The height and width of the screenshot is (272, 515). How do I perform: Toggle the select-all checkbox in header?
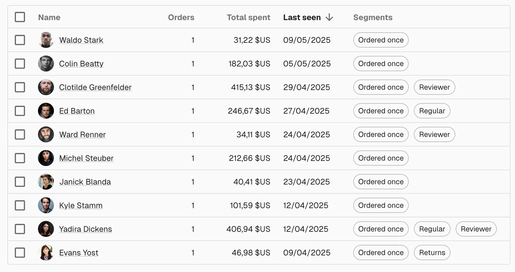point(20,17)
